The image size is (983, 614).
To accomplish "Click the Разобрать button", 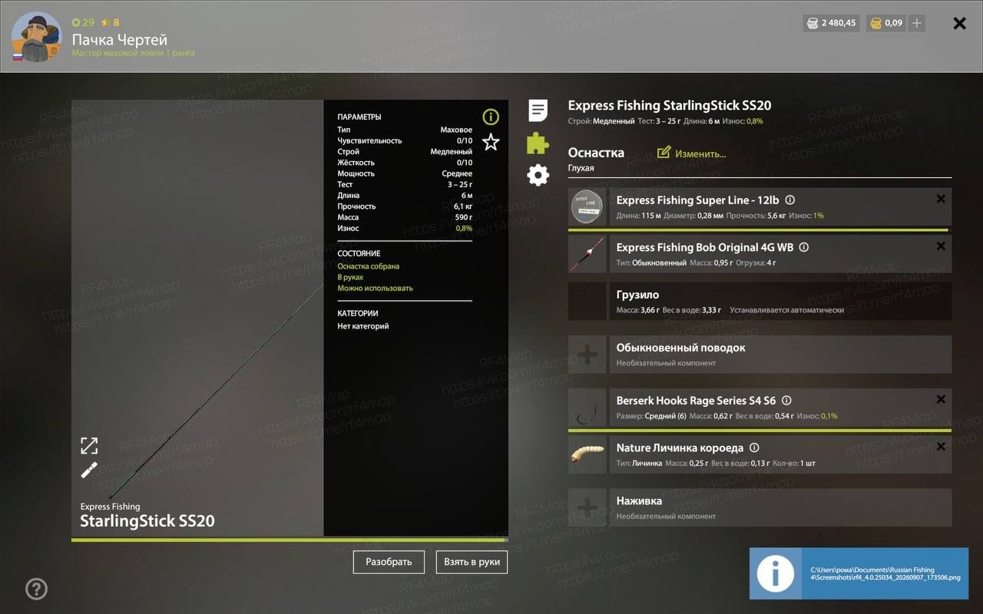I will click(389, 562).
